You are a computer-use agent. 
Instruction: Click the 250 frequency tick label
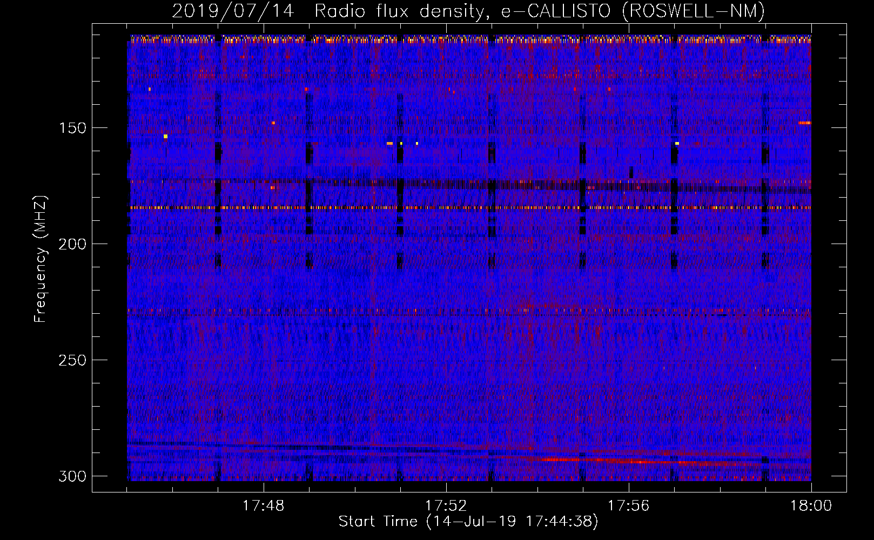72,360
